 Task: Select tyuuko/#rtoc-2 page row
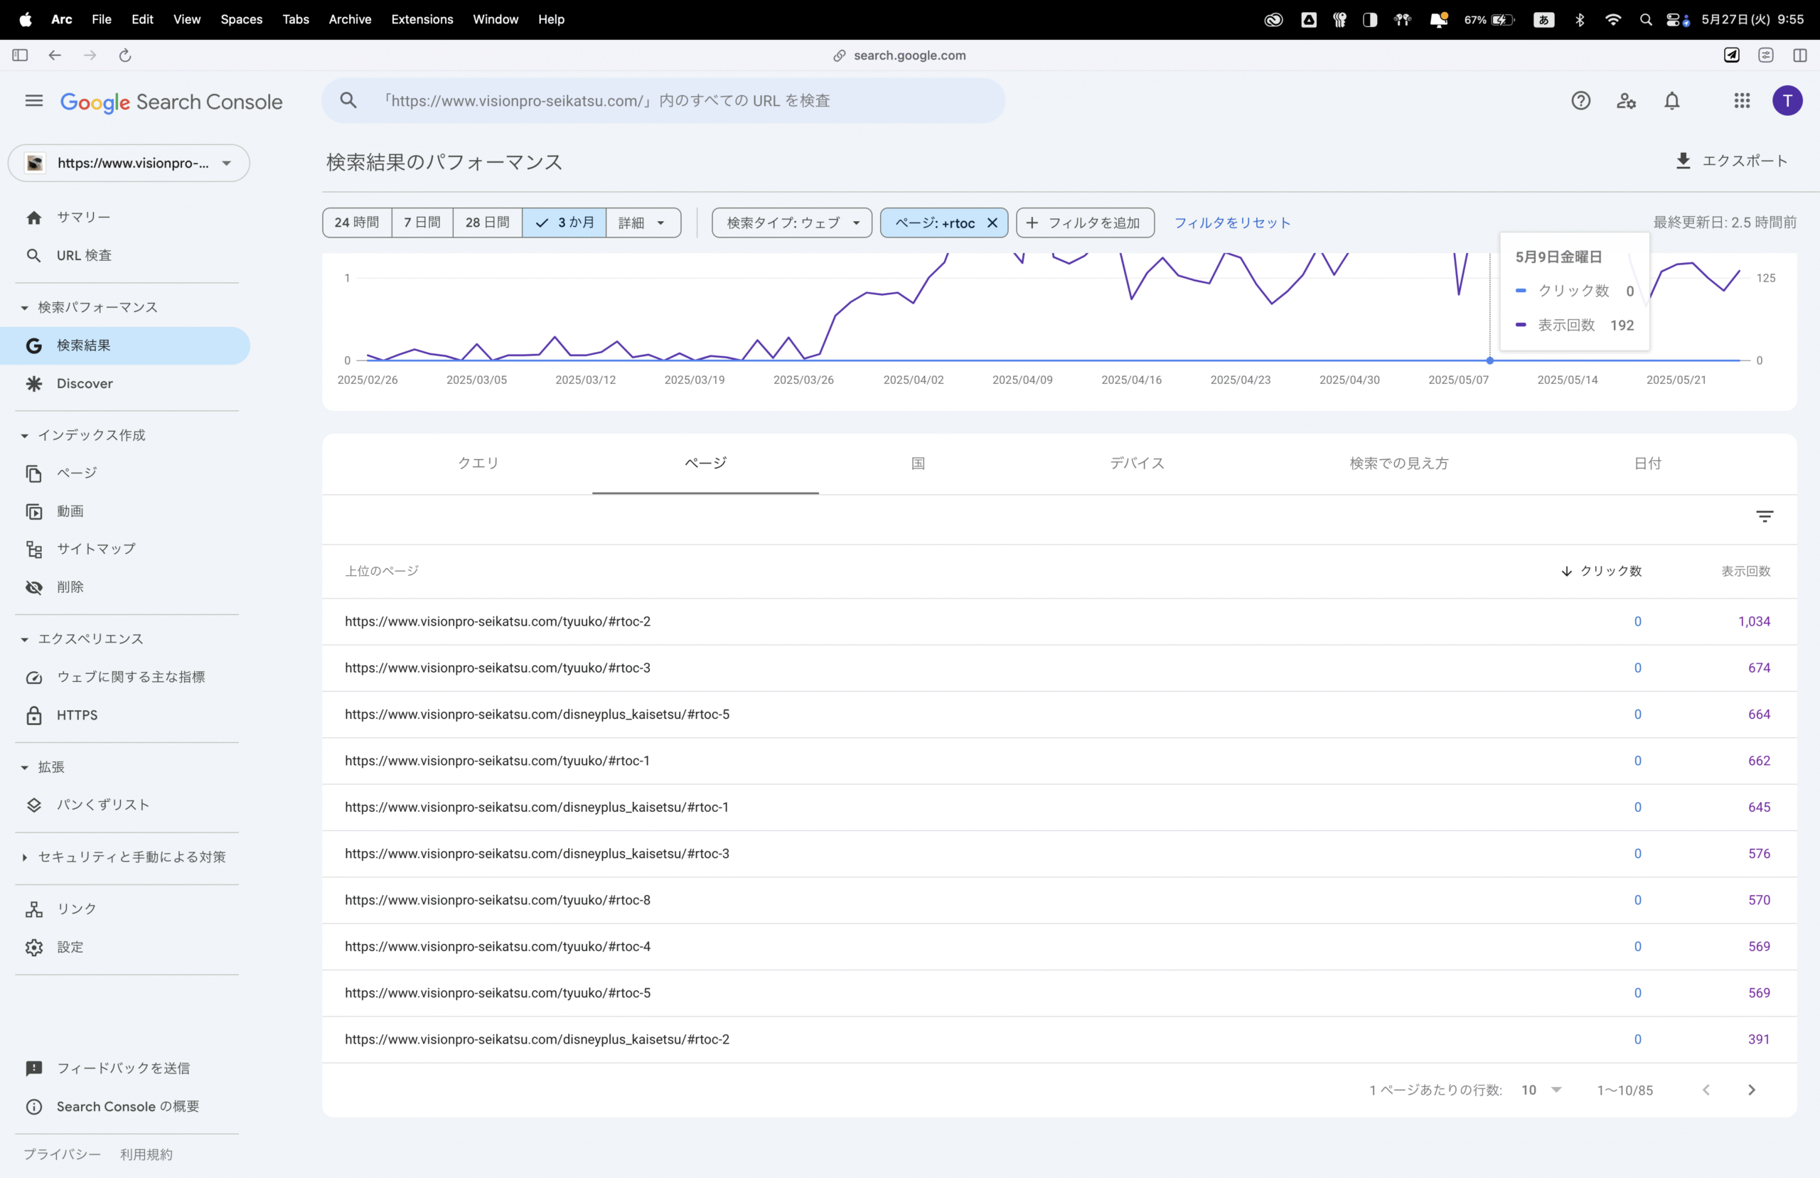point(1059,622)
